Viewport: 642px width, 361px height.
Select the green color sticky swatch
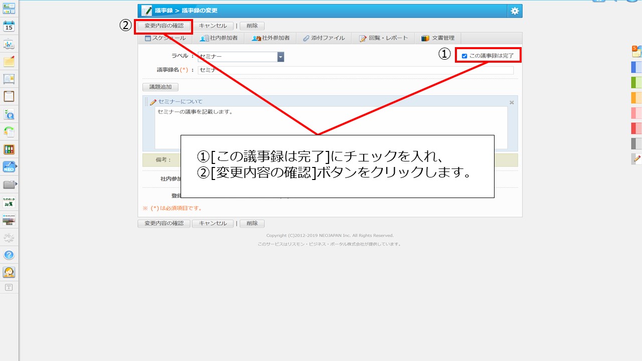pyautogui.click(x=636, y=82)
